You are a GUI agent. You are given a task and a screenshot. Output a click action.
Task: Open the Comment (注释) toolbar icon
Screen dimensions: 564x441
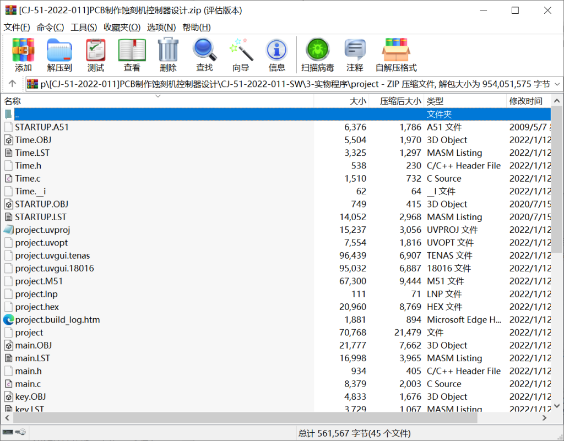(355, 55)
